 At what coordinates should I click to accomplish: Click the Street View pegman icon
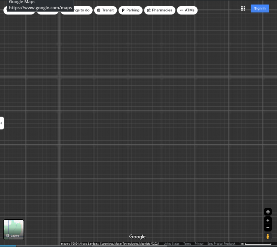268,236
